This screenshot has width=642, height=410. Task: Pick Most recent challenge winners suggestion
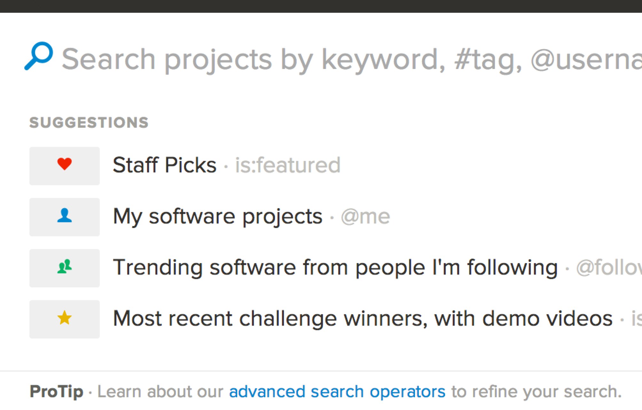click(363, 319)
